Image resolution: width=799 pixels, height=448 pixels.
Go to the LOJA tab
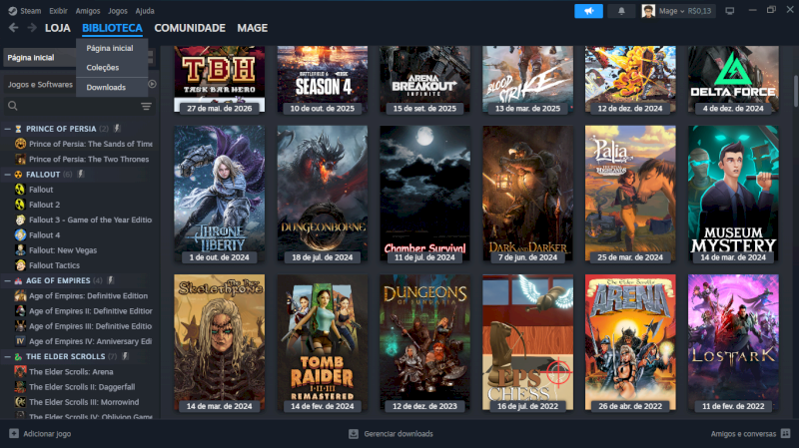58,28
